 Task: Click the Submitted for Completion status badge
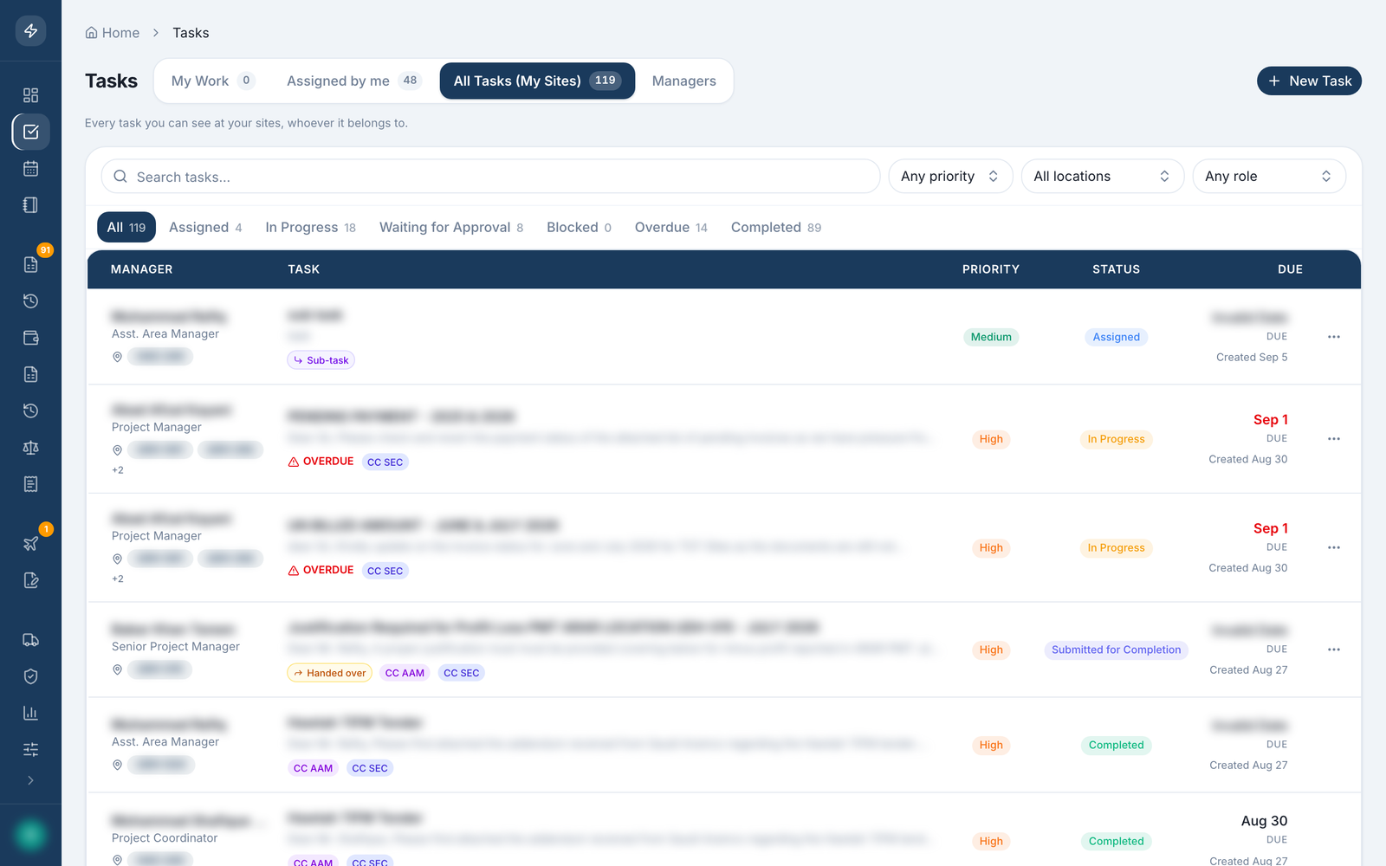point(1117,649)
